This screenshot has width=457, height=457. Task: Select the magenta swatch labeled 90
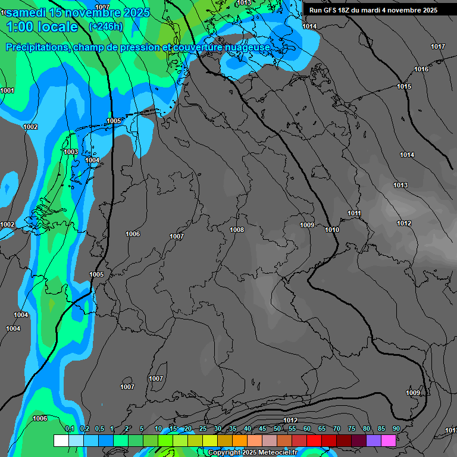point(389,440)
